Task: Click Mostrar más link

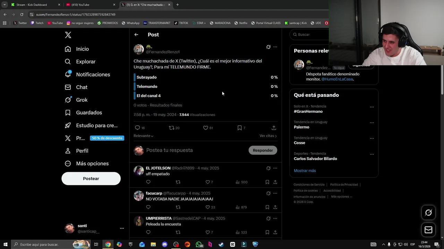Action: pyautogui.click(x=305, y=170)
